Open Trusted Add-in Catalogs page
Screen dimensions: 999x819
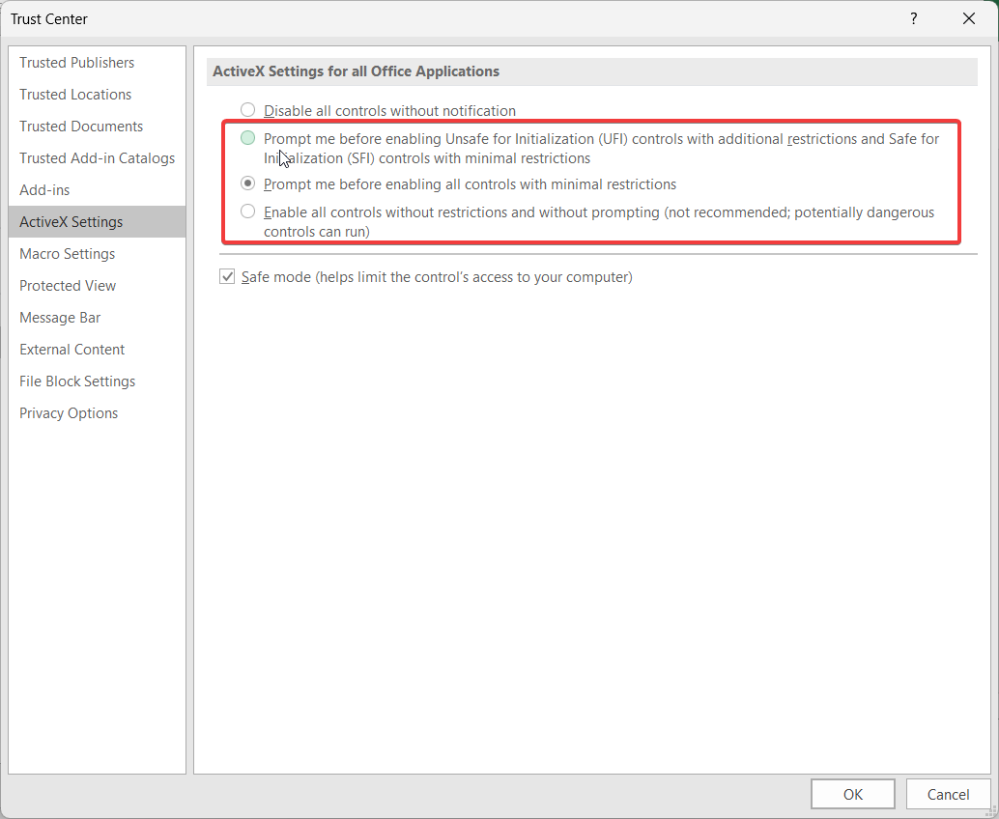[x=97, y=158]
